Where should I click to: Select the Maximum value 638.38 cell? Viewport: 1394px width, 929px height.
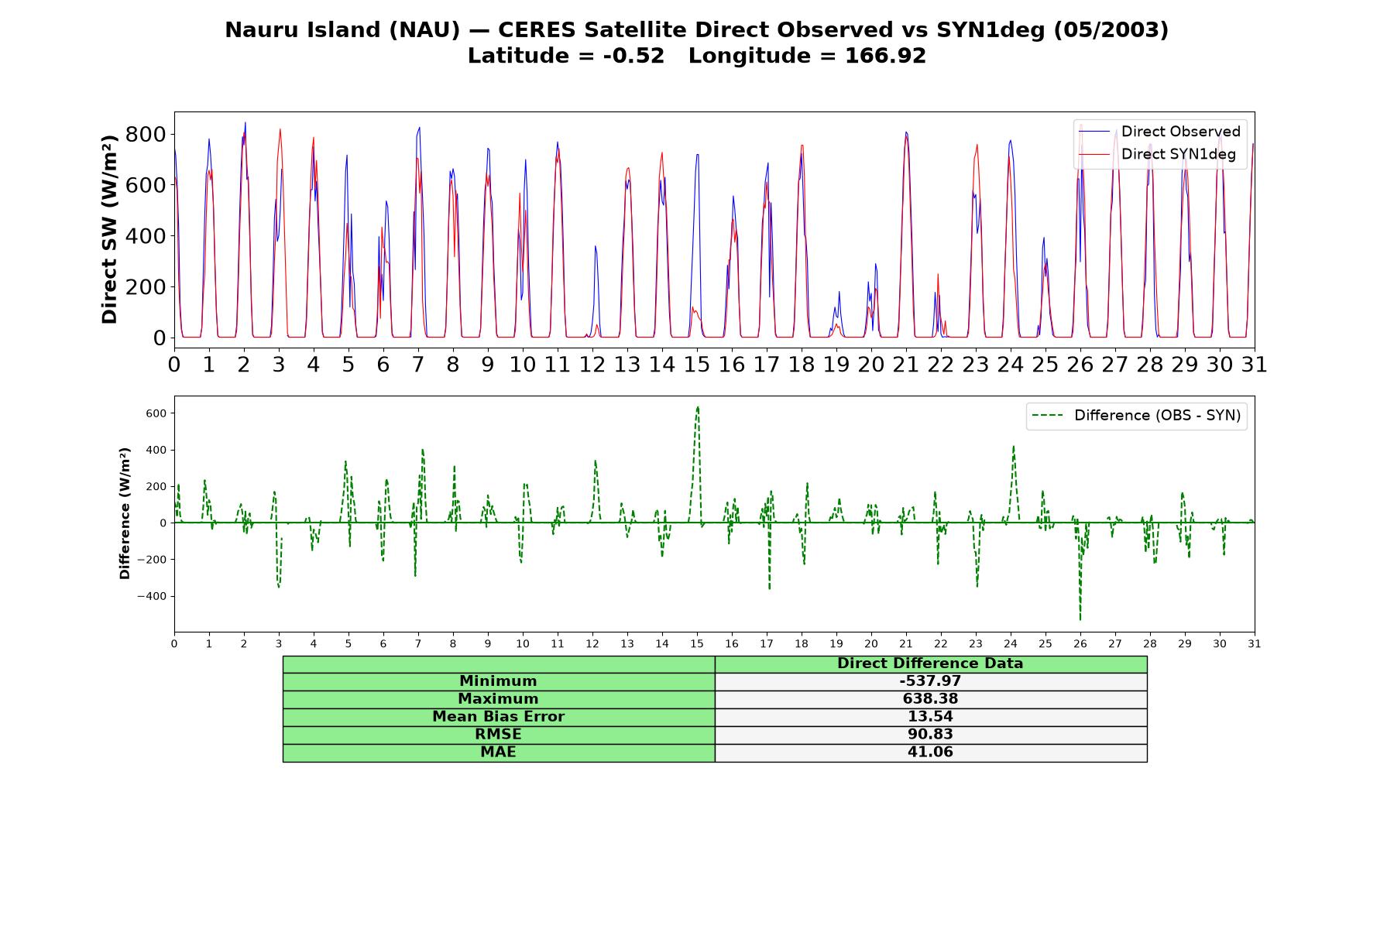(x=930, y=699)
